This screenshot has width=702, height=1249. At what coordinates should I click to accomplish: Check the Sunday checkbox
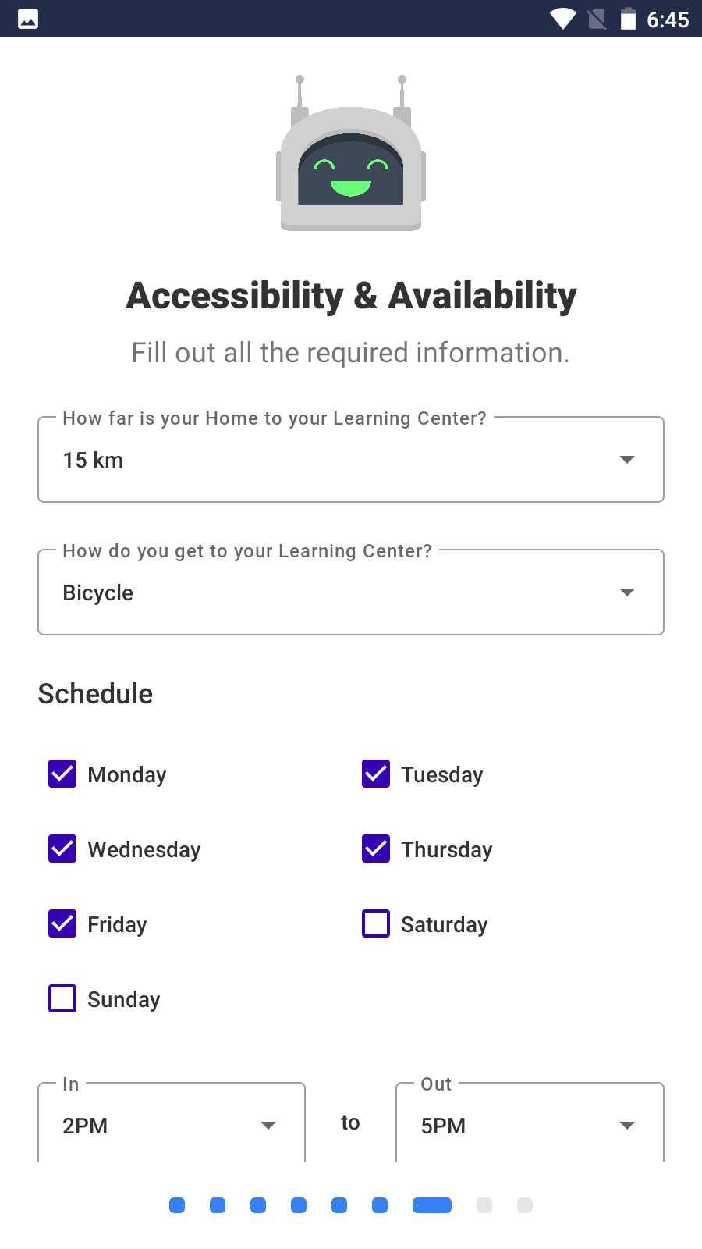tap(62, 998)
